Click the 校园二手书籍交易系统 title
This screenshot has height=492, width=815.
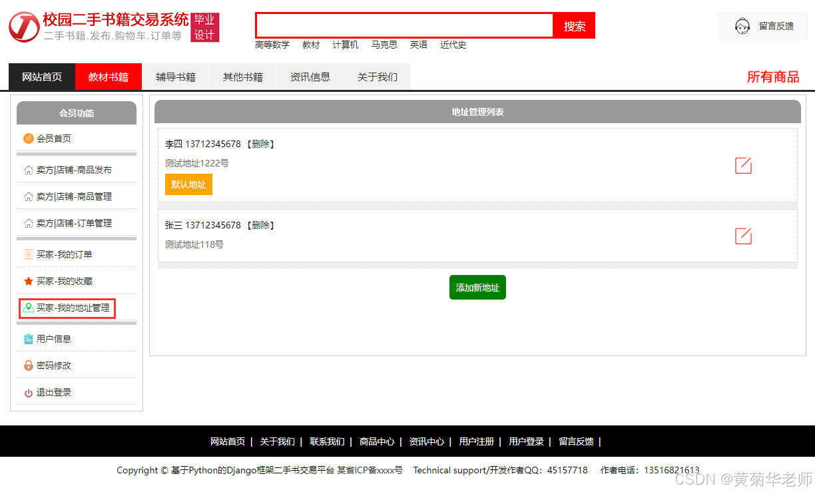pyautogui.click(x=116, y=19)
